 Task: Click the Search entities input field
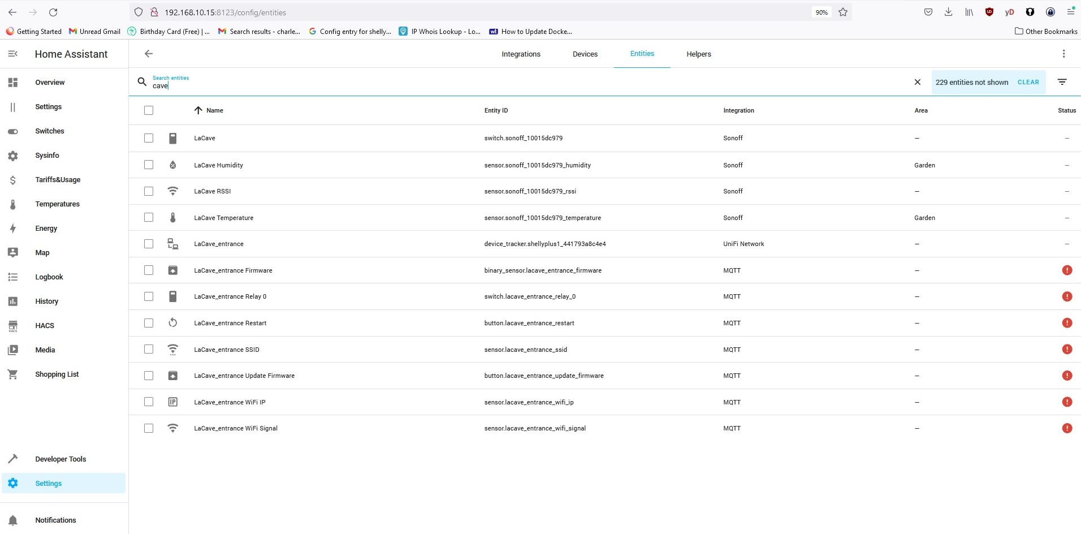[x=529, y=83]
